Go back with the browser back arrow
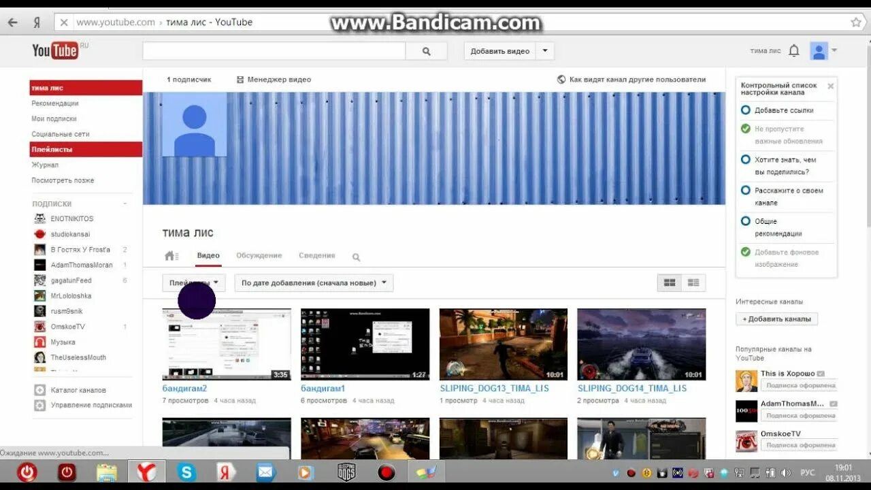Screen dimensions: 871x490 pyautogui.click(x=12, y=22)
